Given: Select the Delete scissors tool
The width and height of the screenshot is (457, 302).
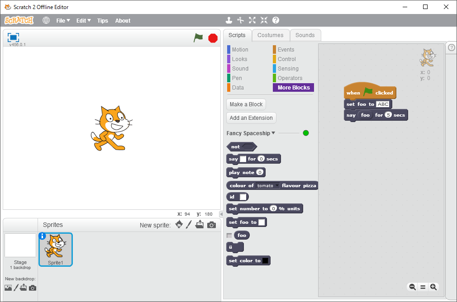Looking at the screenshot, I should (241, 20).
